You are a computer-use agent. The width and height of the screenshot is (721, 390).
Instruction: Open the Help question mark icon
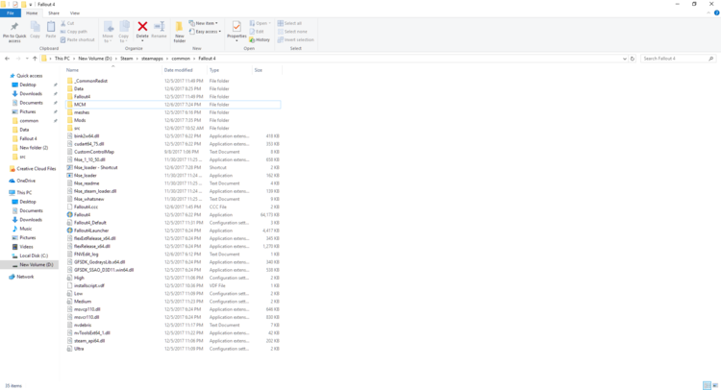coord(716,12)
